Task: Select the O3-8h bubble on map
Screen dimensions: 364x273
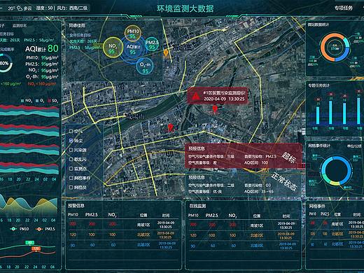Action: tap(145, 66)
